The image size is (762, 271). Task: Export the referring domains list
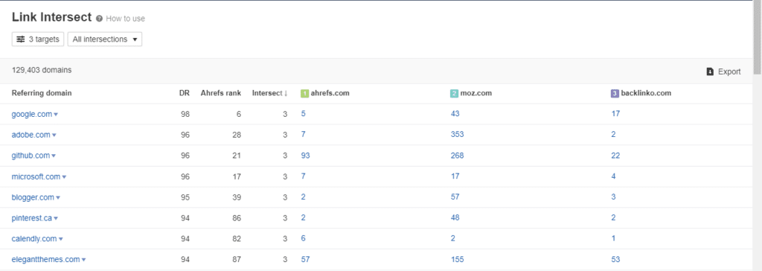click(723, 71)
